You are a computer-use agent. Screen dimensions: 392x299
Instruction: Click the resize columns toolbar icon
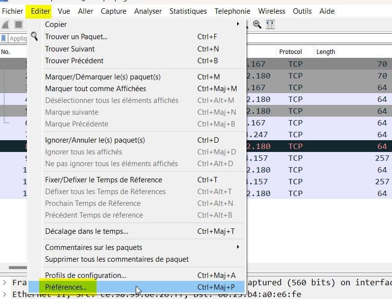pyautogui.click(x=269, y=24)
